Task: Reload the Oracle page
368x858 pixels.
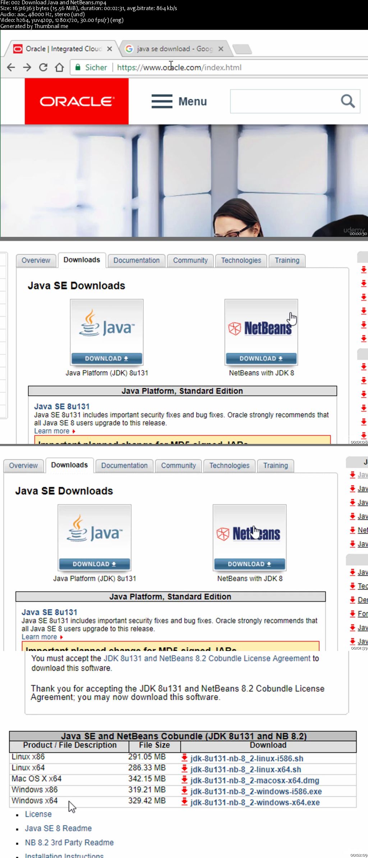Action: coord(43,67)
